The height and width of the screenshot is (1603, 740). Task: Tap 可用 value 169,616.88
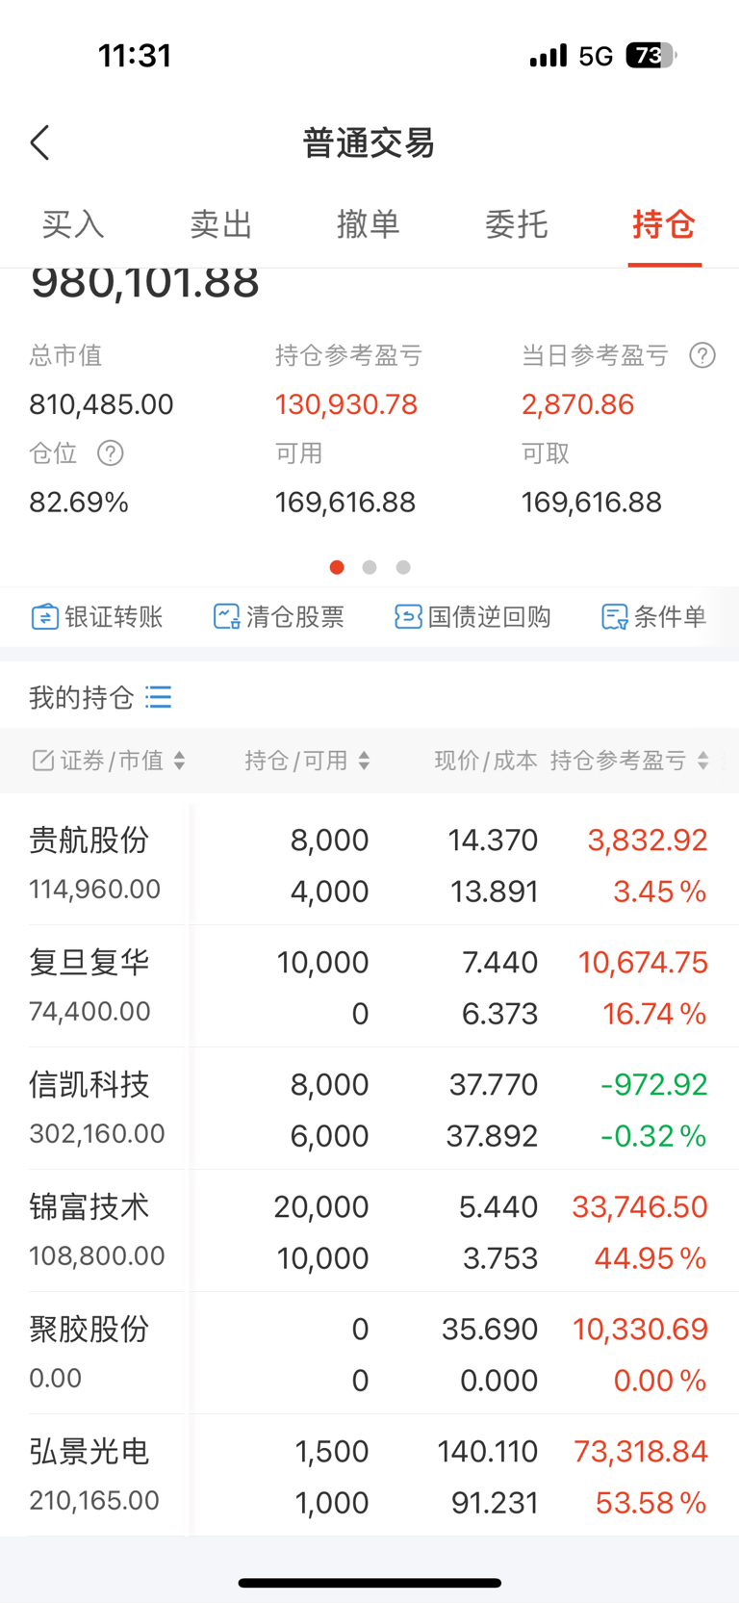point(345,503)
